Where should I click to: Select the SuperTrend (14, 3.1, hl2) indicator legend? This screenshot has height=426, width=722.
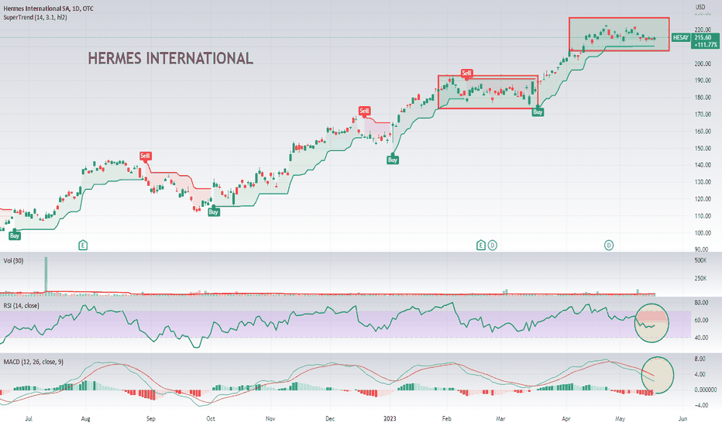(35, 17)
